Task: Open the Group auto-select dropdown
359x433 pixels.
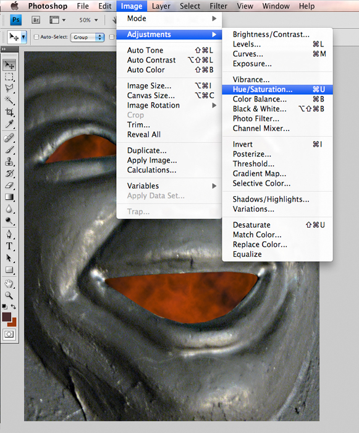Action: (87, 37)
